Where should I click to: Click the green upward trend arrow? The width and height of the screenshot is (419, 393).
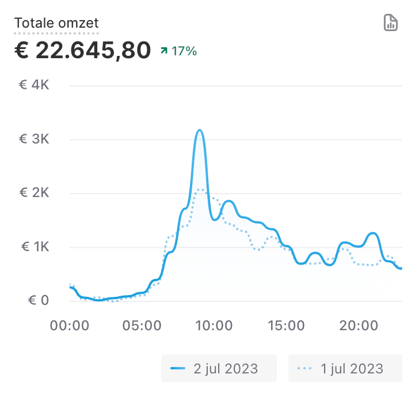click(164, 51)
